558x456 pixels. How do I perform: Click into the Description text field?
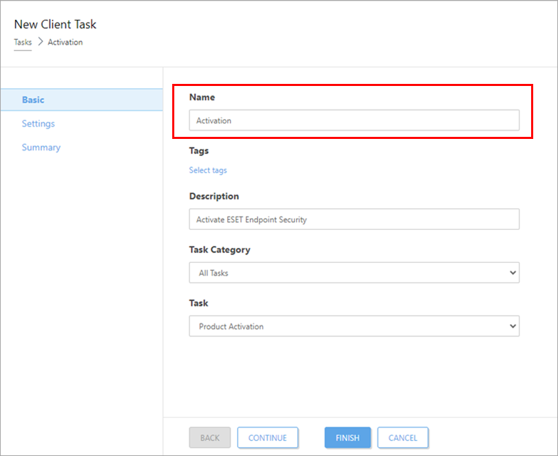(353, 219)
